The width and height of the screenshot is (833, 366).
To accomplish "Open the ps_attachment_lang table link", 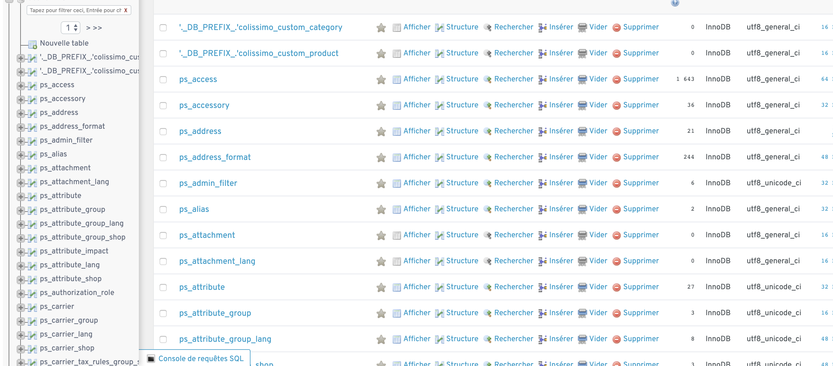I will pyautogui.click(x=217, y=261).
